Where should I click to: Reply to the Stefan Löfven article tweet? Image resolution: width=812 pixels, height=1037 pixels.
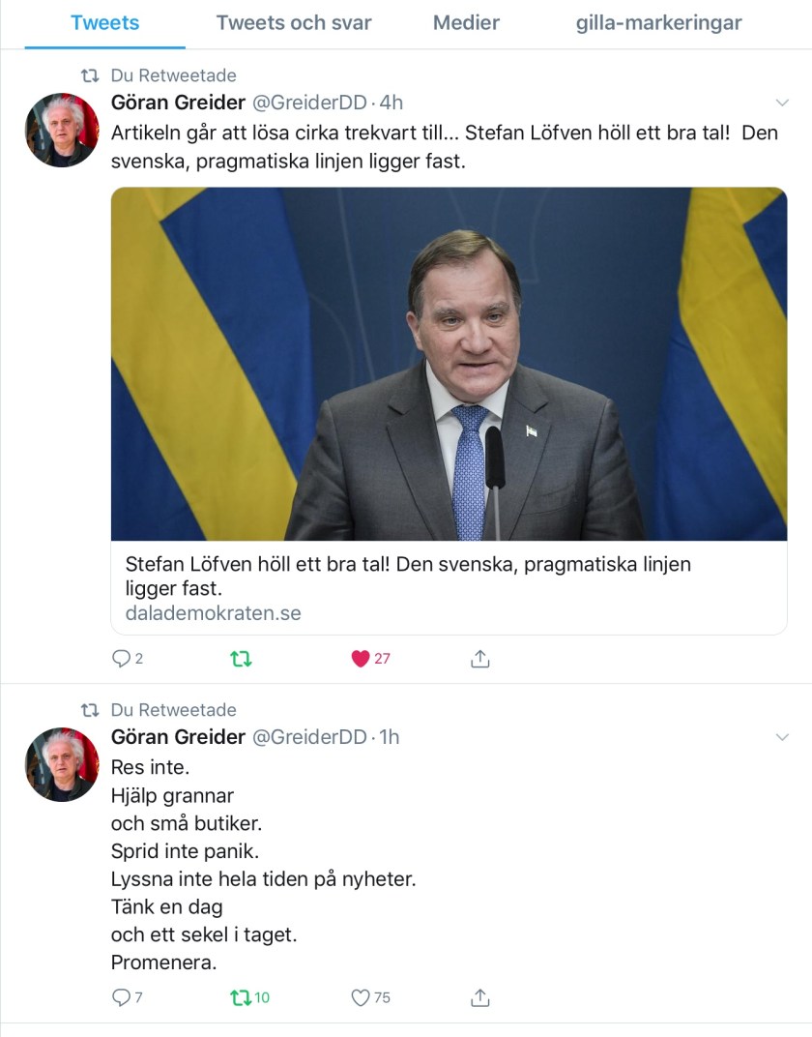(122, 659)
